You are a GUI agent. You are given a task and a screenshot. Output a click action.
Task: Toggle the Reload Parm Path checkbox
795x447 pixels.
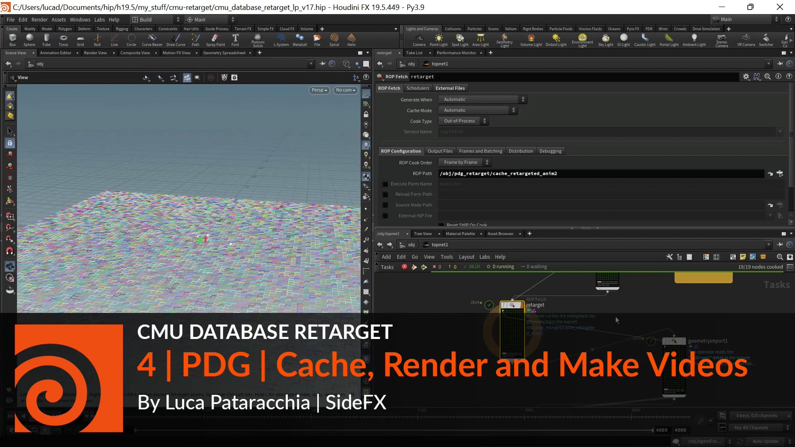pos(385,194)
